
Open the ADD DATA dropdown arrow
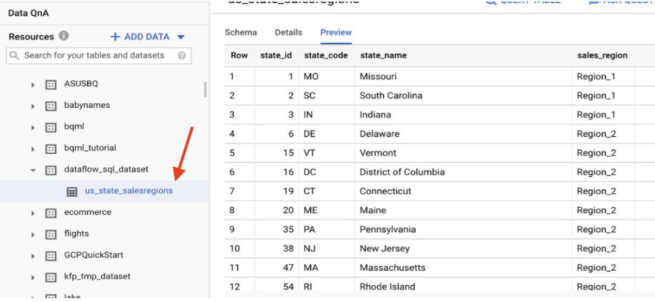(181, 37)
